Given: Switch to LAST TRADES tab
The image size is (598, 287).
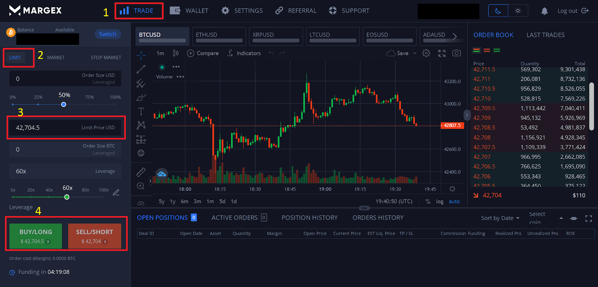Looking at the screenshot, I should tap(545, 35).
